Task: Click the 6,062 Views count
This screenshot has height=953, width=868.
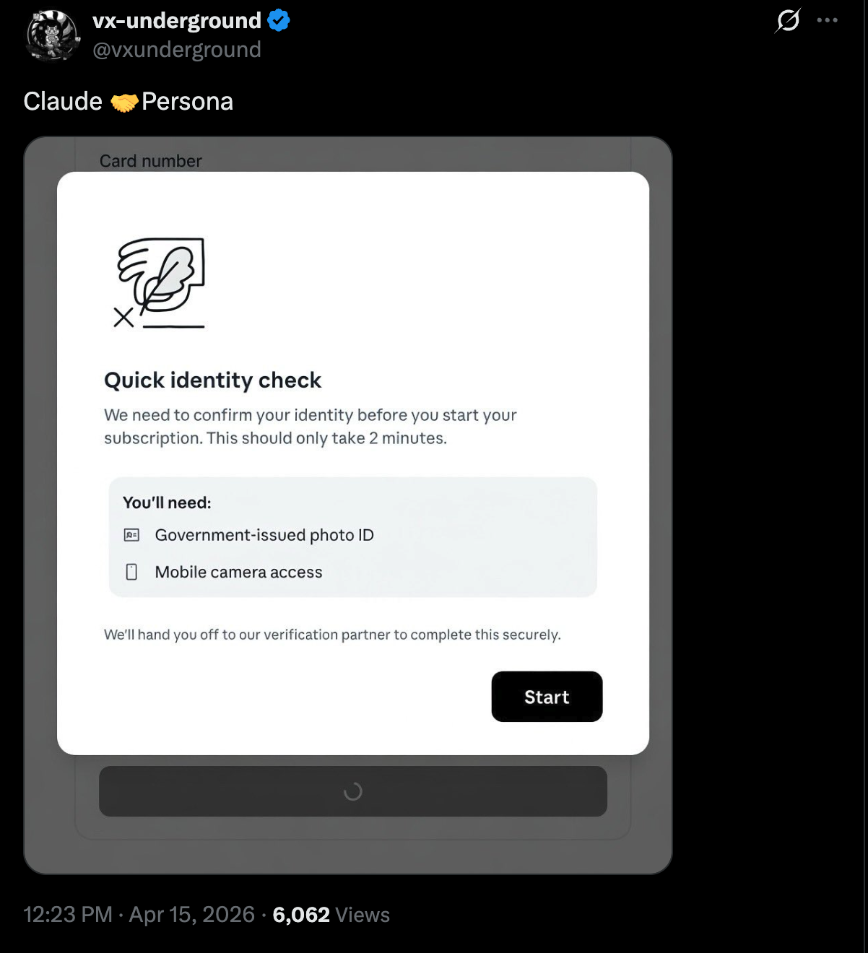Action: pos(331,915)
